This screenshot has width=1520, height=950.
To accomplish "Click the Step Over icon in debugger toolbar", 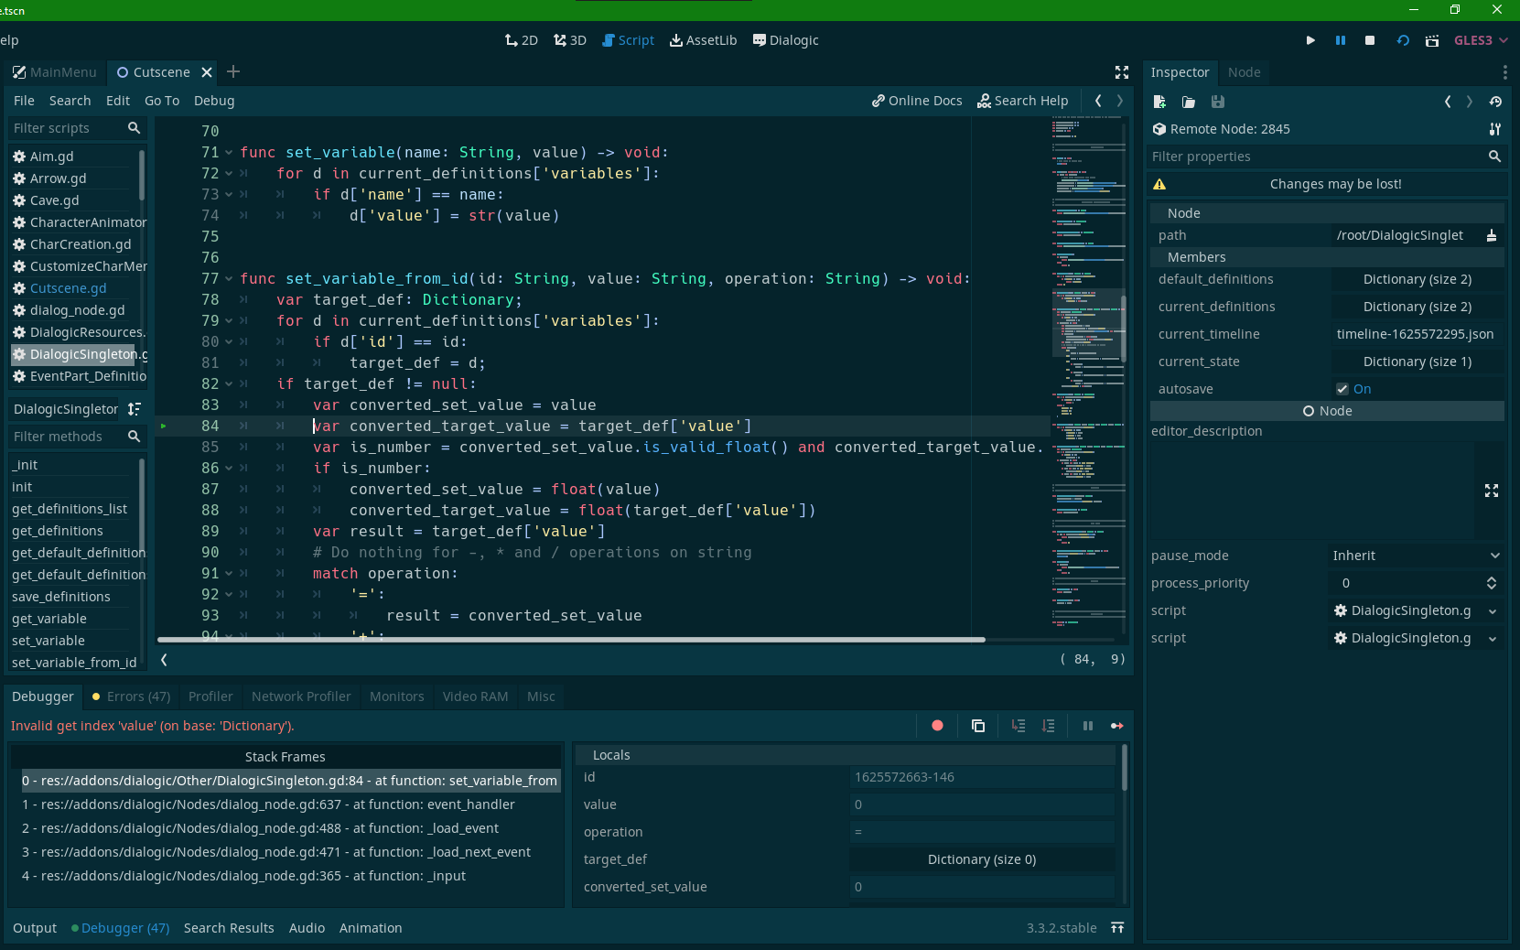I will coord(1049,726).
